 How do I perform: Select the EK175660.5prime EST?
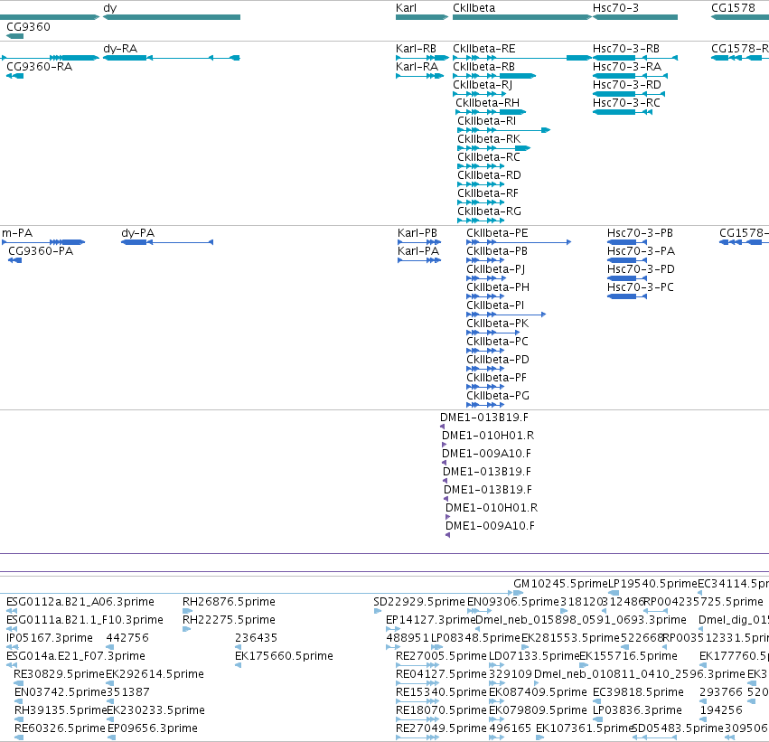284,656
